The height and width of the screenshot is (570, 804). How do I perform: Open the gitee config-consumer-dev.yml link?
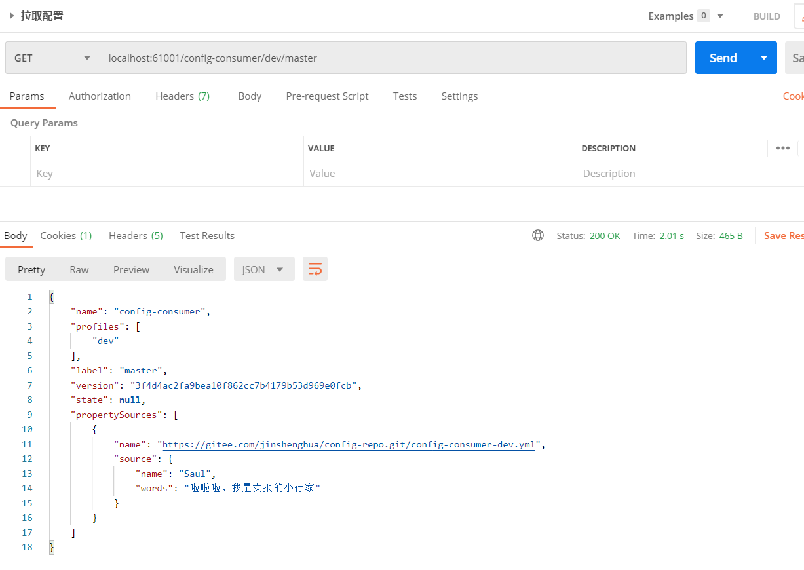[349, 444]
